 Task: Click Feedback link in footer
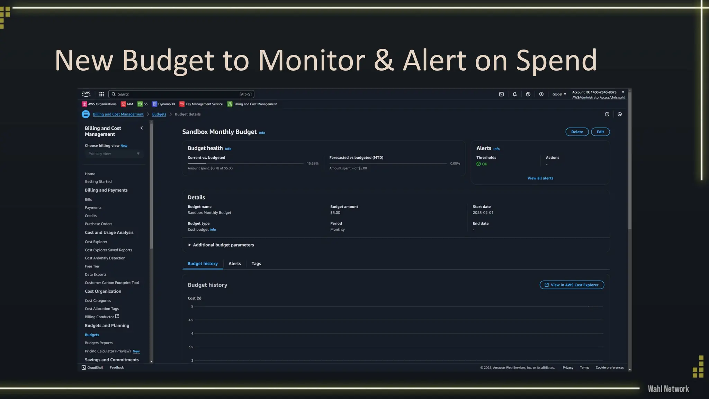click(x=117, y=367)
